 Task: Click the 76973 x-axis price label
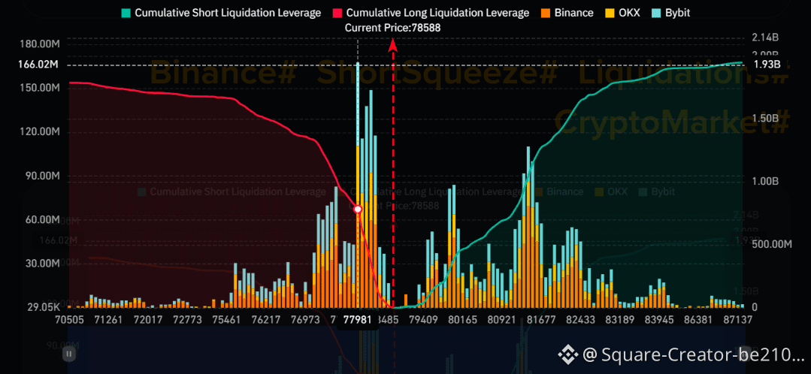point(304,320)
